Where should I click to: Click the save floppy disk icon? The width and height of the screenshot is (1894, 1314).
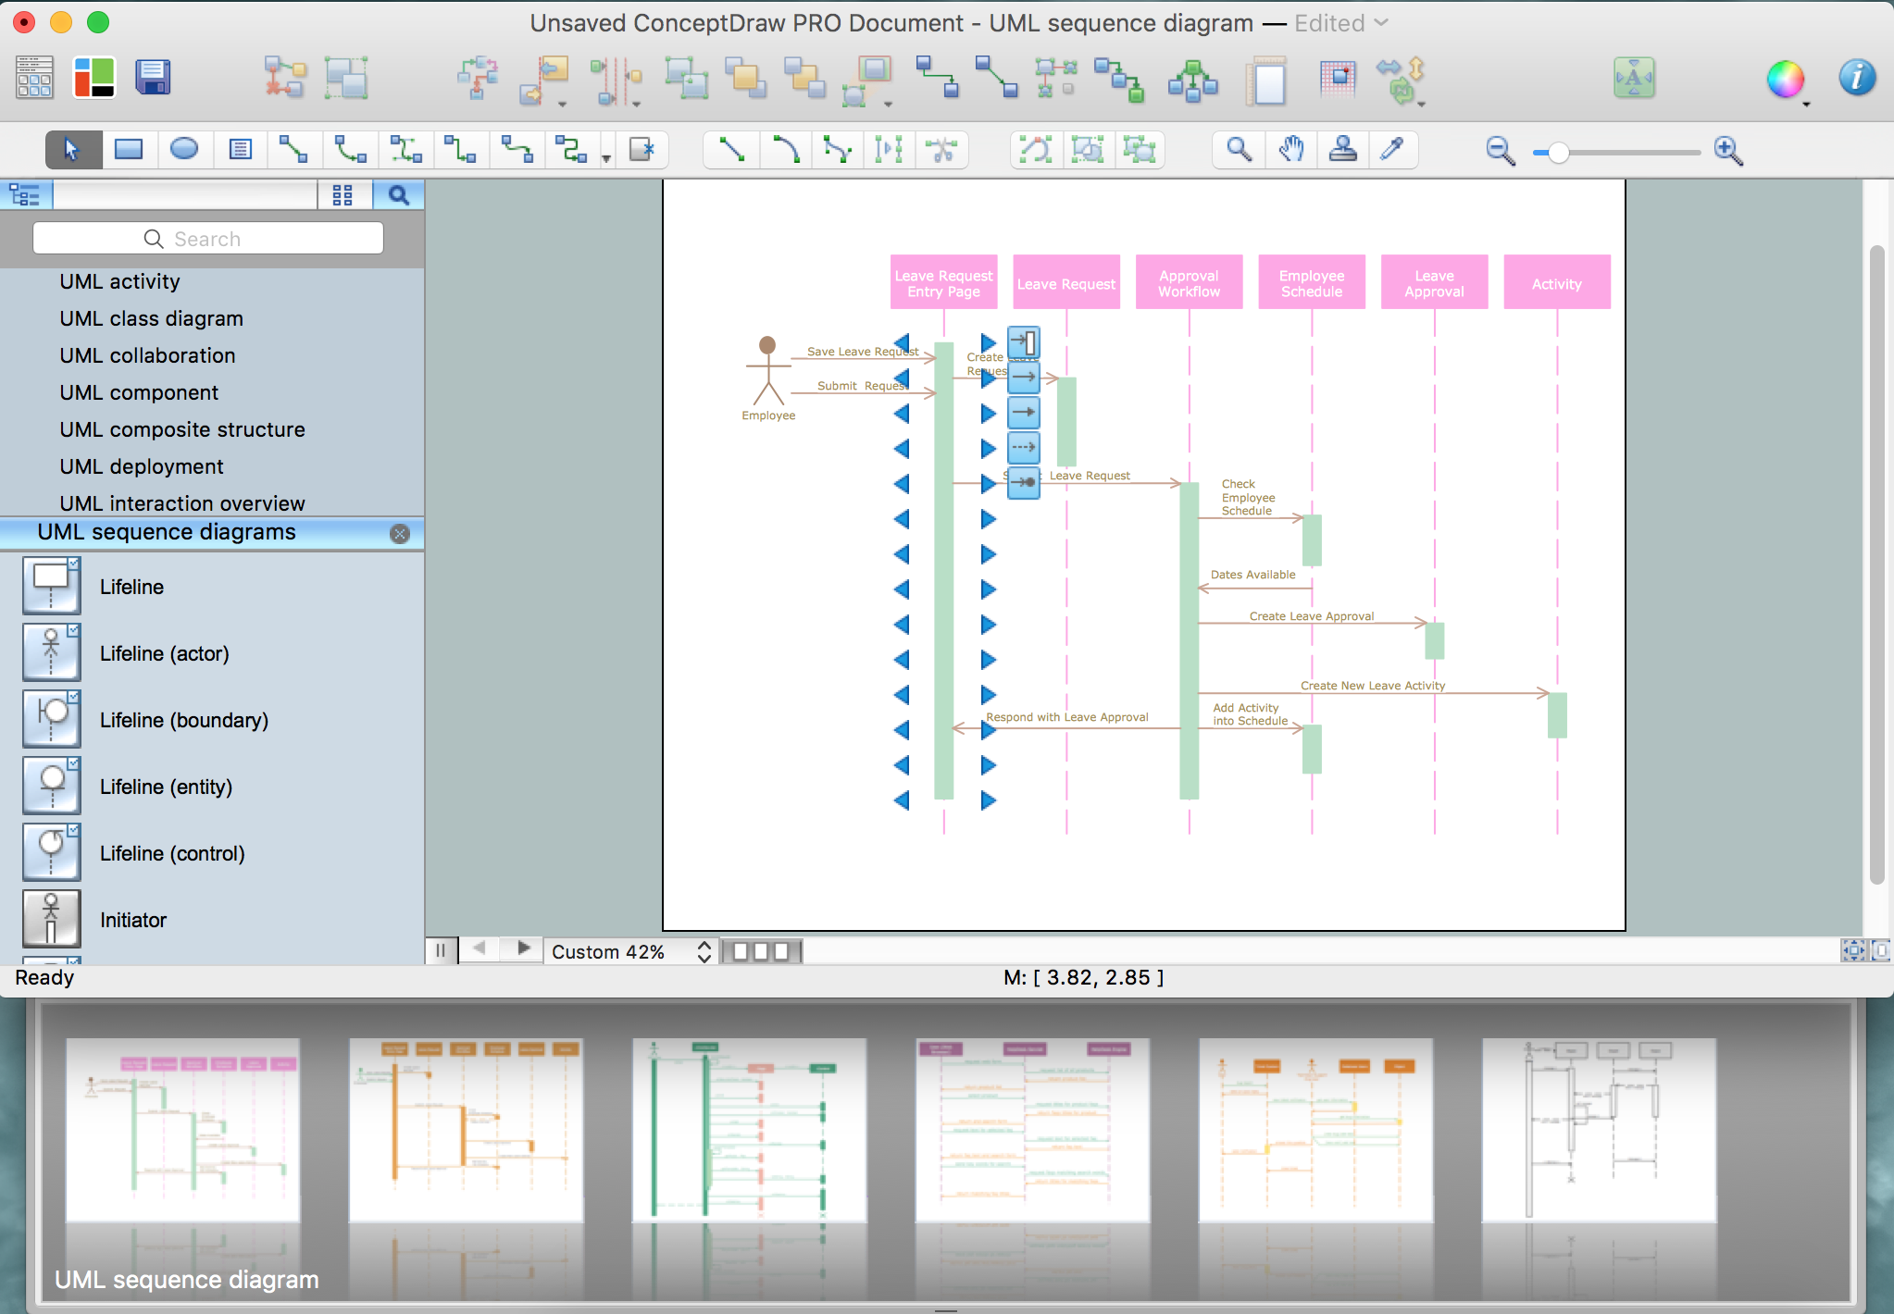coord(153,78)
